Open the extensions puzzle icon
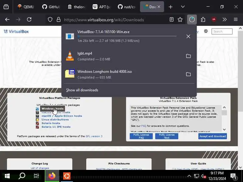This screenshot has width=243, height=182. (203, 19)
